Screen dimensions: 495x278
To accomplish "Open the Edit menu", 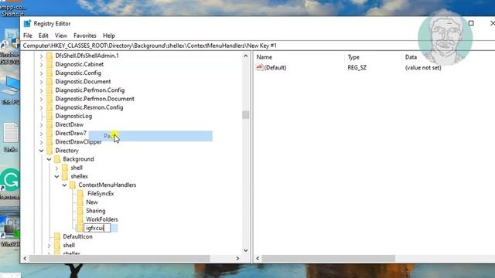I will (43, 36).
